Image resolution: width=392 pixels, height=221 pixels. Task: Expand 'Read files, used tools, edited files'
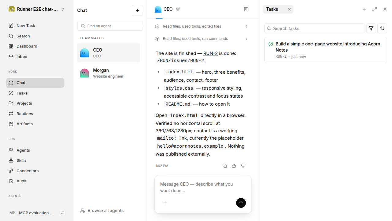[x=202, y=26]
